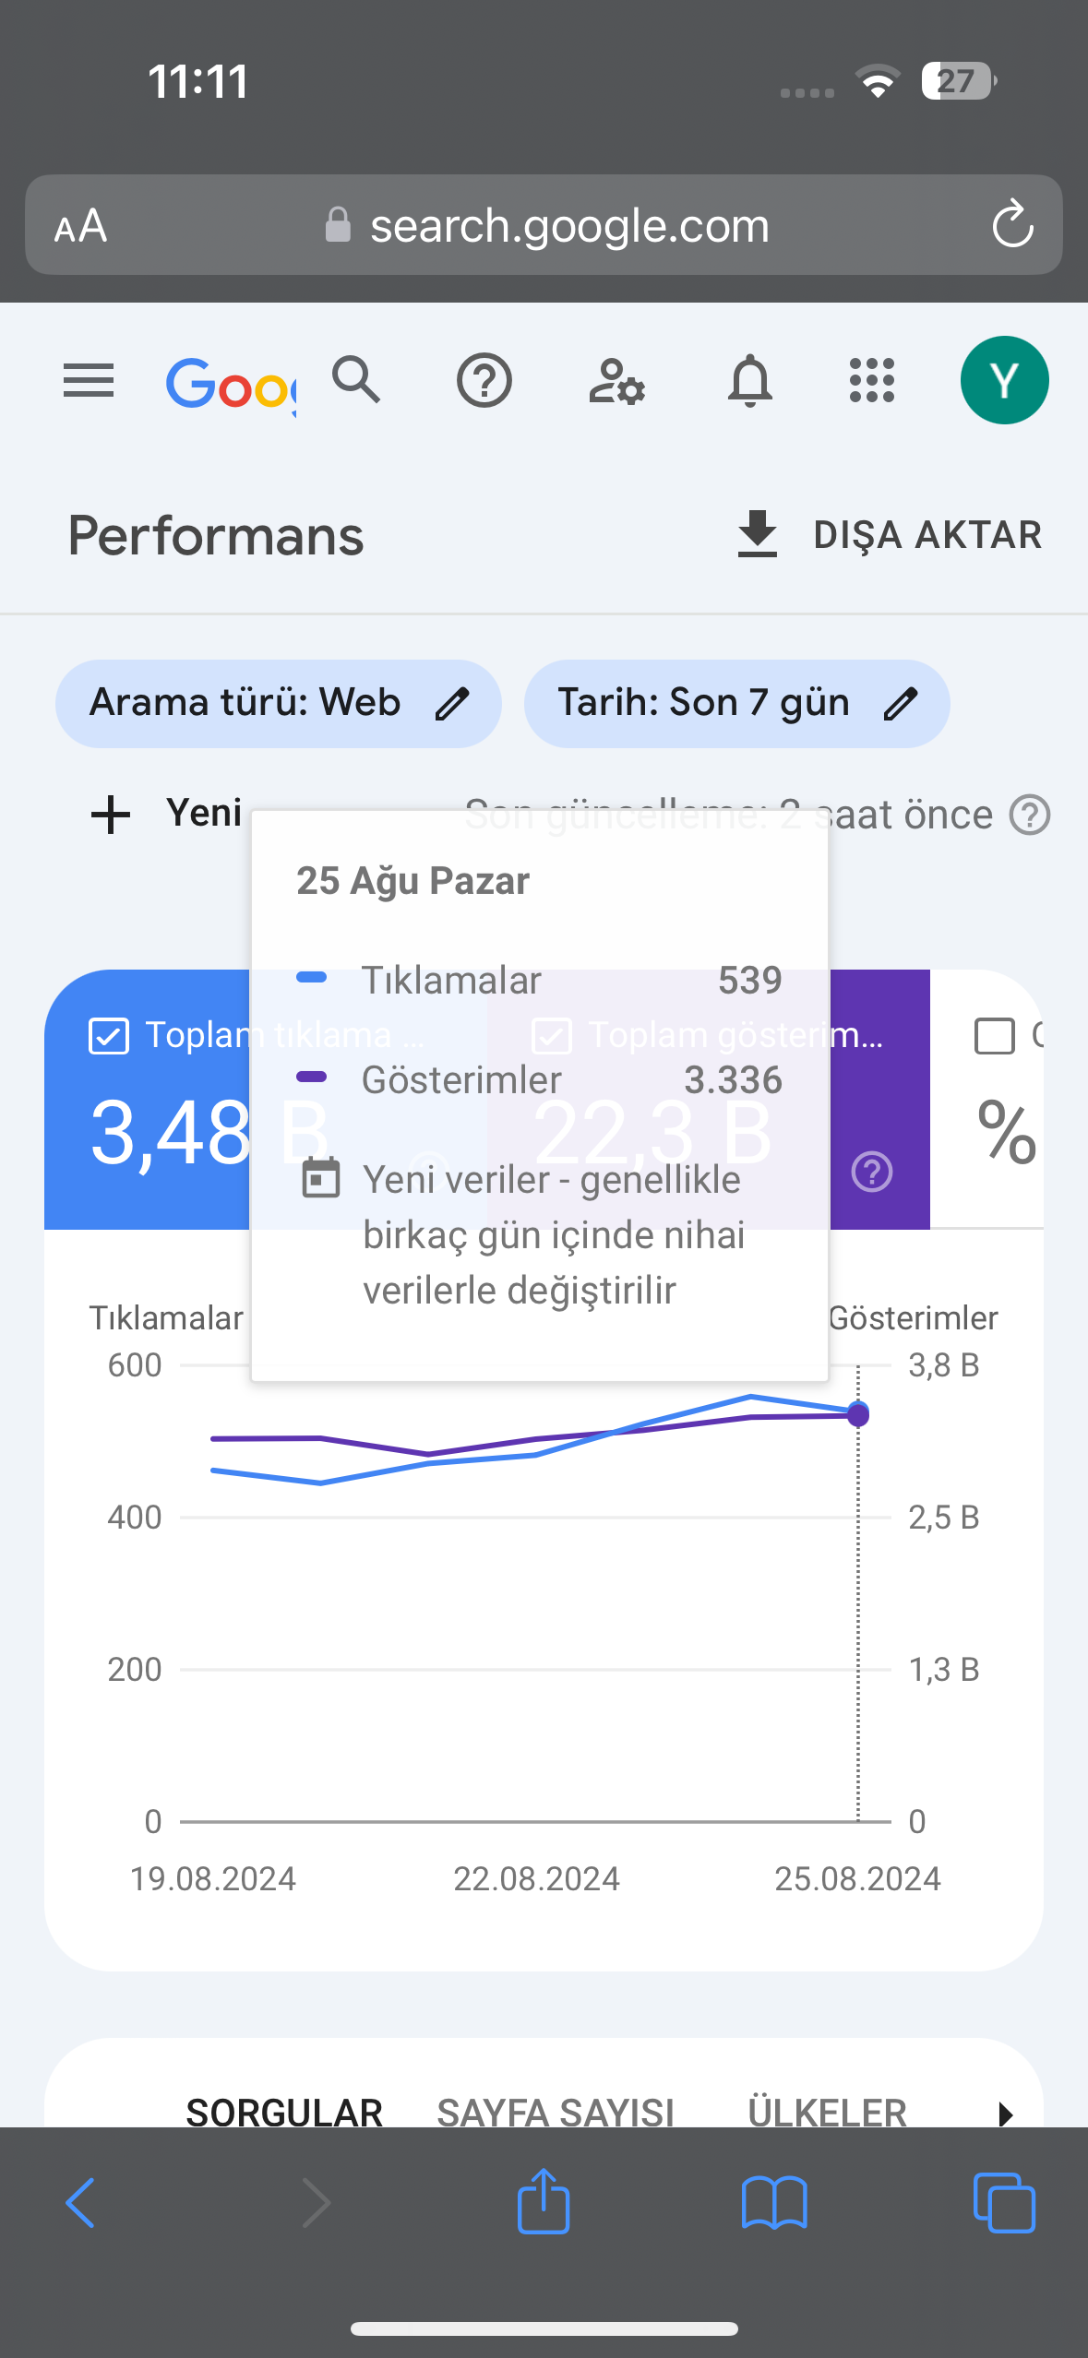Image resolution: width=1088 pixels, height=2358 pixels.
Task: Enable the unchecked third metric checkbox
Action: [x=995, y=1036]
